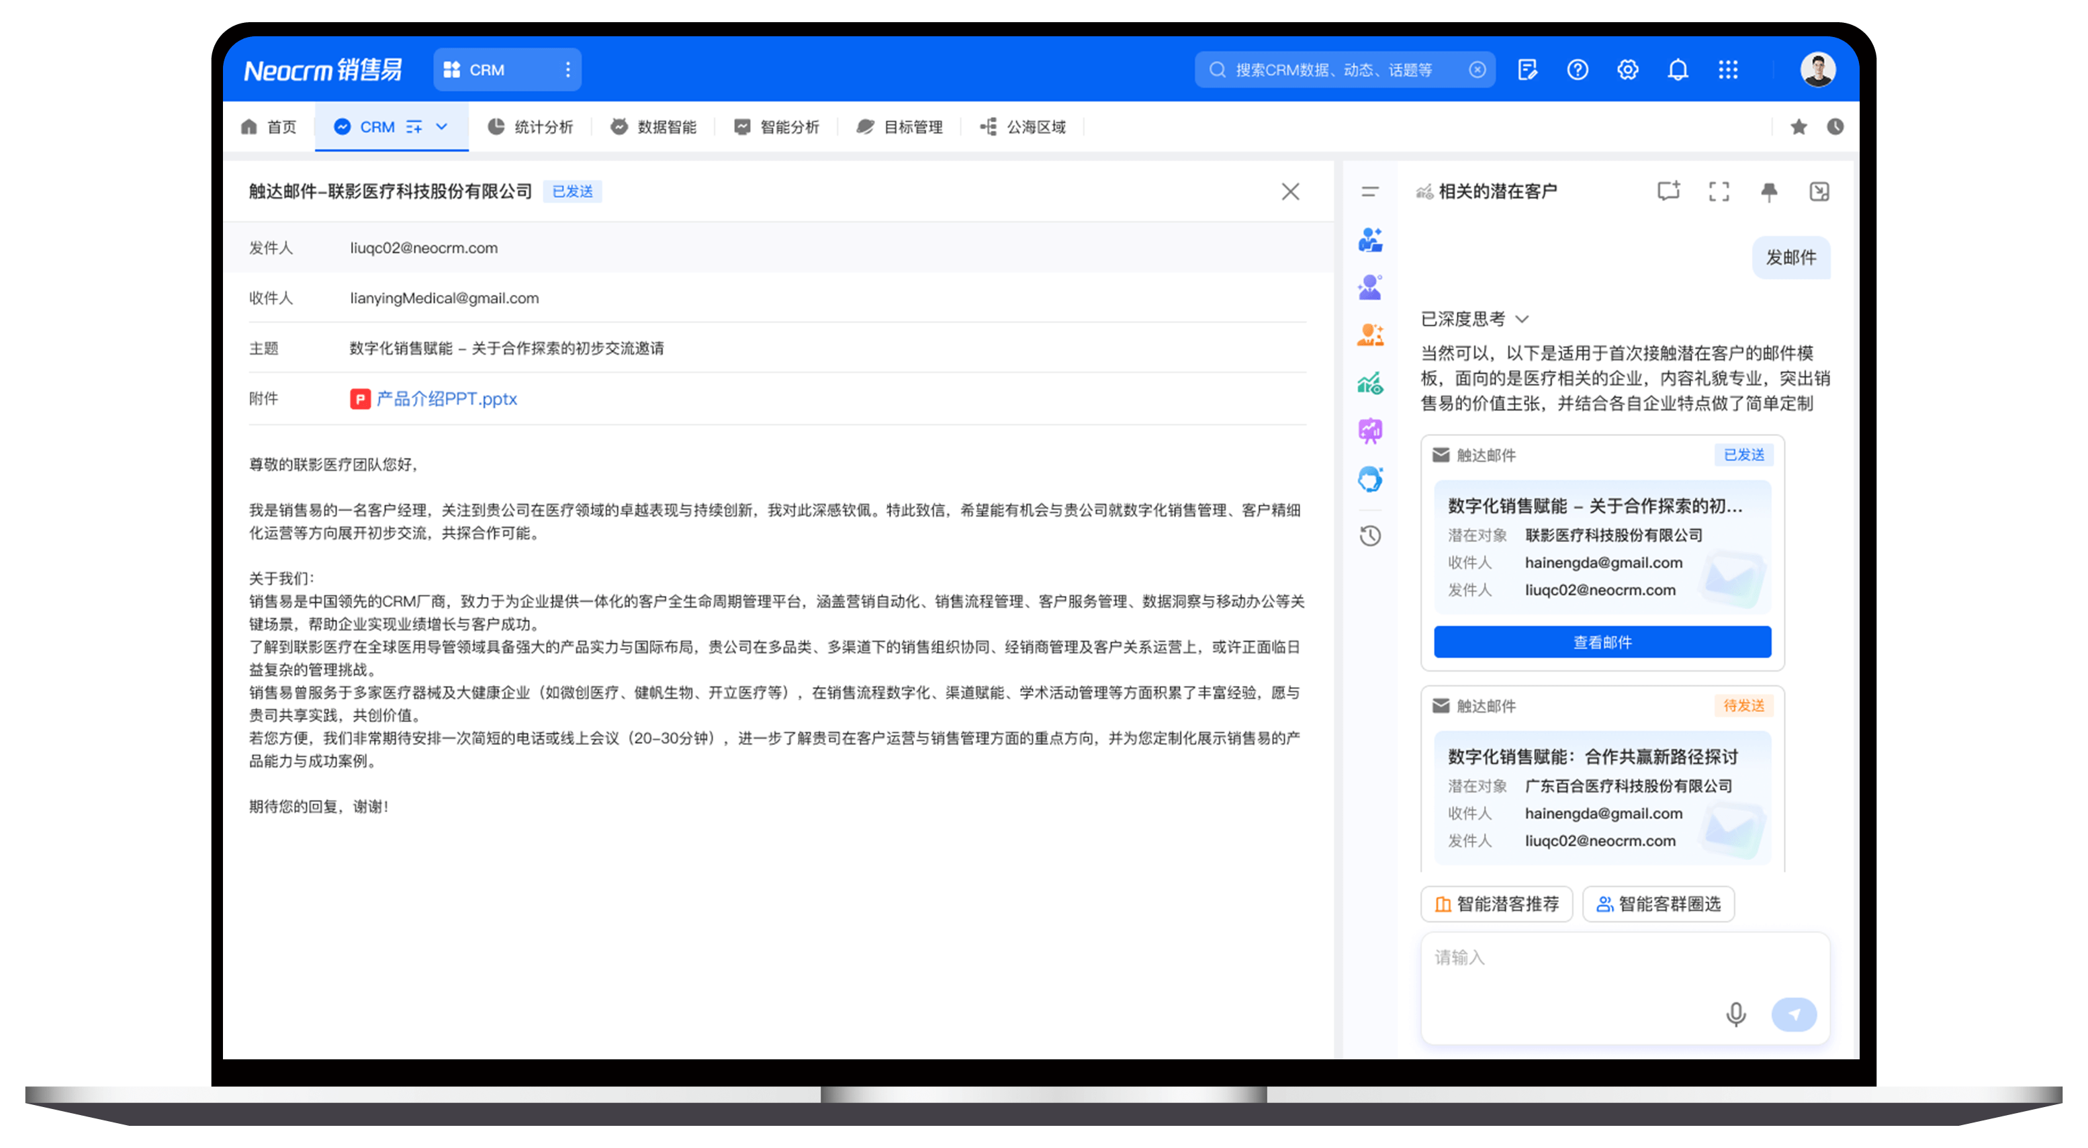
Task: Pin the assistant panel
Action: pyautogui.click(x=1768, y=191)
